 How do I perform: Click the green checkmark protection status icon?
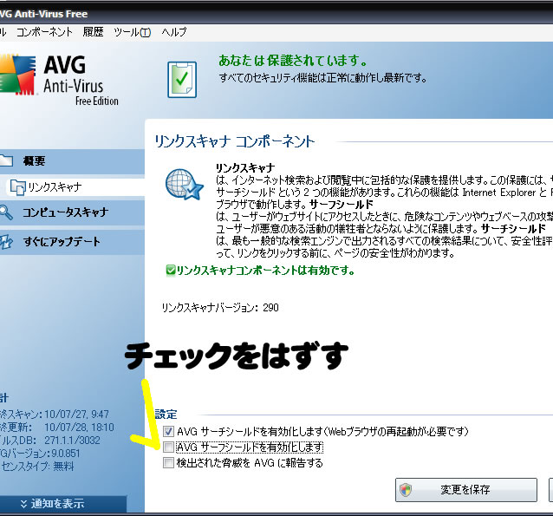click(182, 80)
